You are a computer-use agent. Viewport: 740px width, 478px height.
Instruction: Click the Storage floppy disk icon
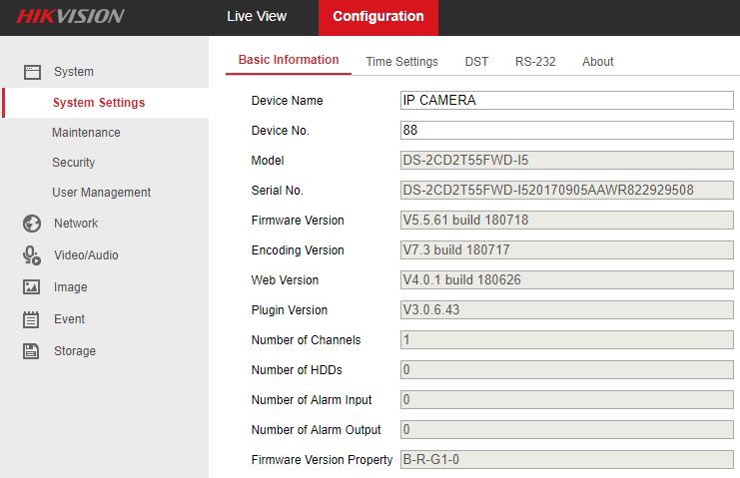[x=31, y=351]
